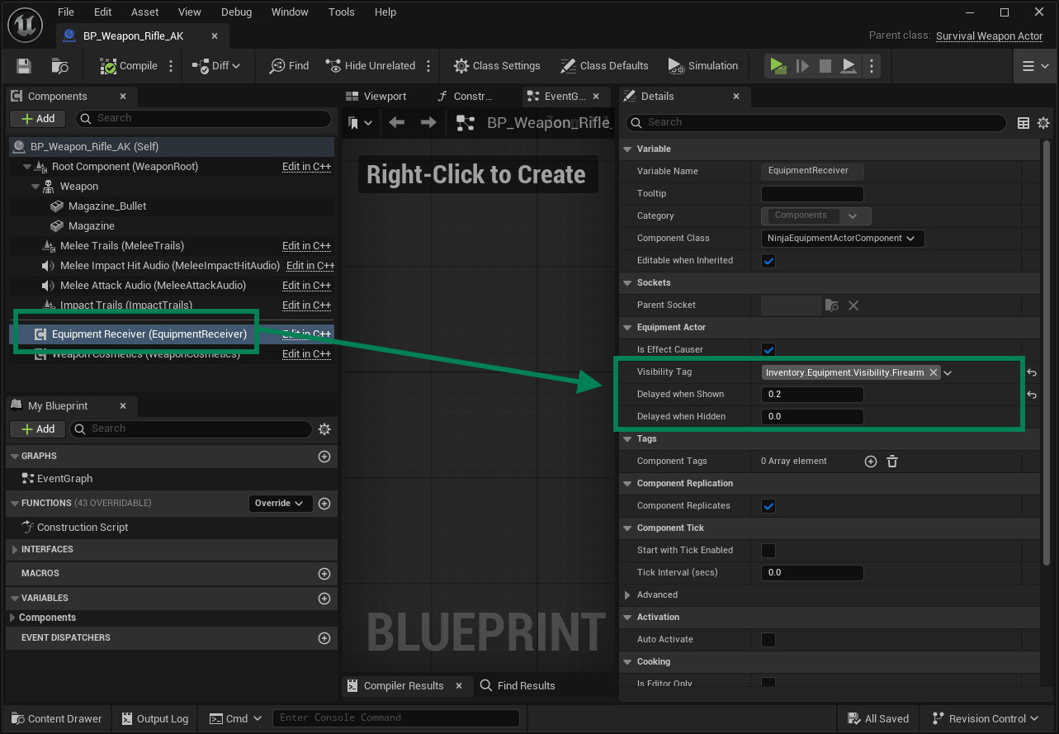
Task: Click the Details panel settings gear
Action: [x=1043, y=123]
